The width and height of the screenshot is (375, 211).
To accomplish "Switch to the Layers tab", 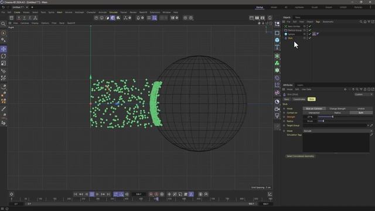I will point(300,85).
